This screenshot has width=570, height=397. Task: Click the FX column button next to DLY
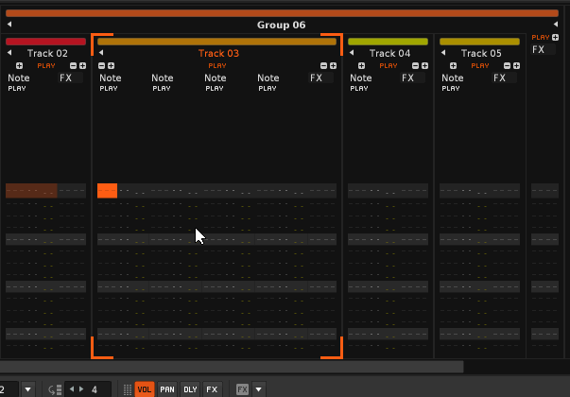[x=213, y=389]
